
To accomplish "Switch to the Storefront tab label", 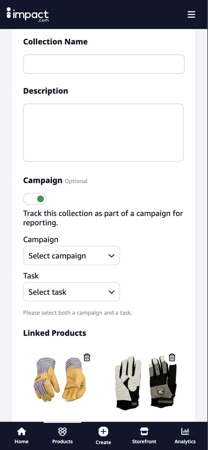I will [x=144, y=442].
